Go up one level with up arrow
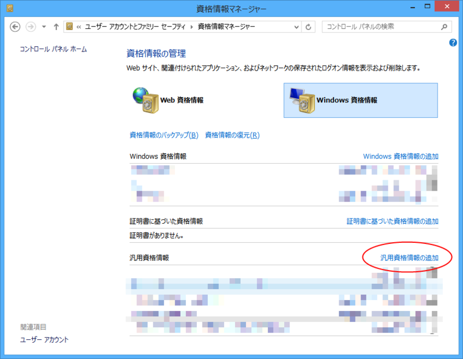 56,27
